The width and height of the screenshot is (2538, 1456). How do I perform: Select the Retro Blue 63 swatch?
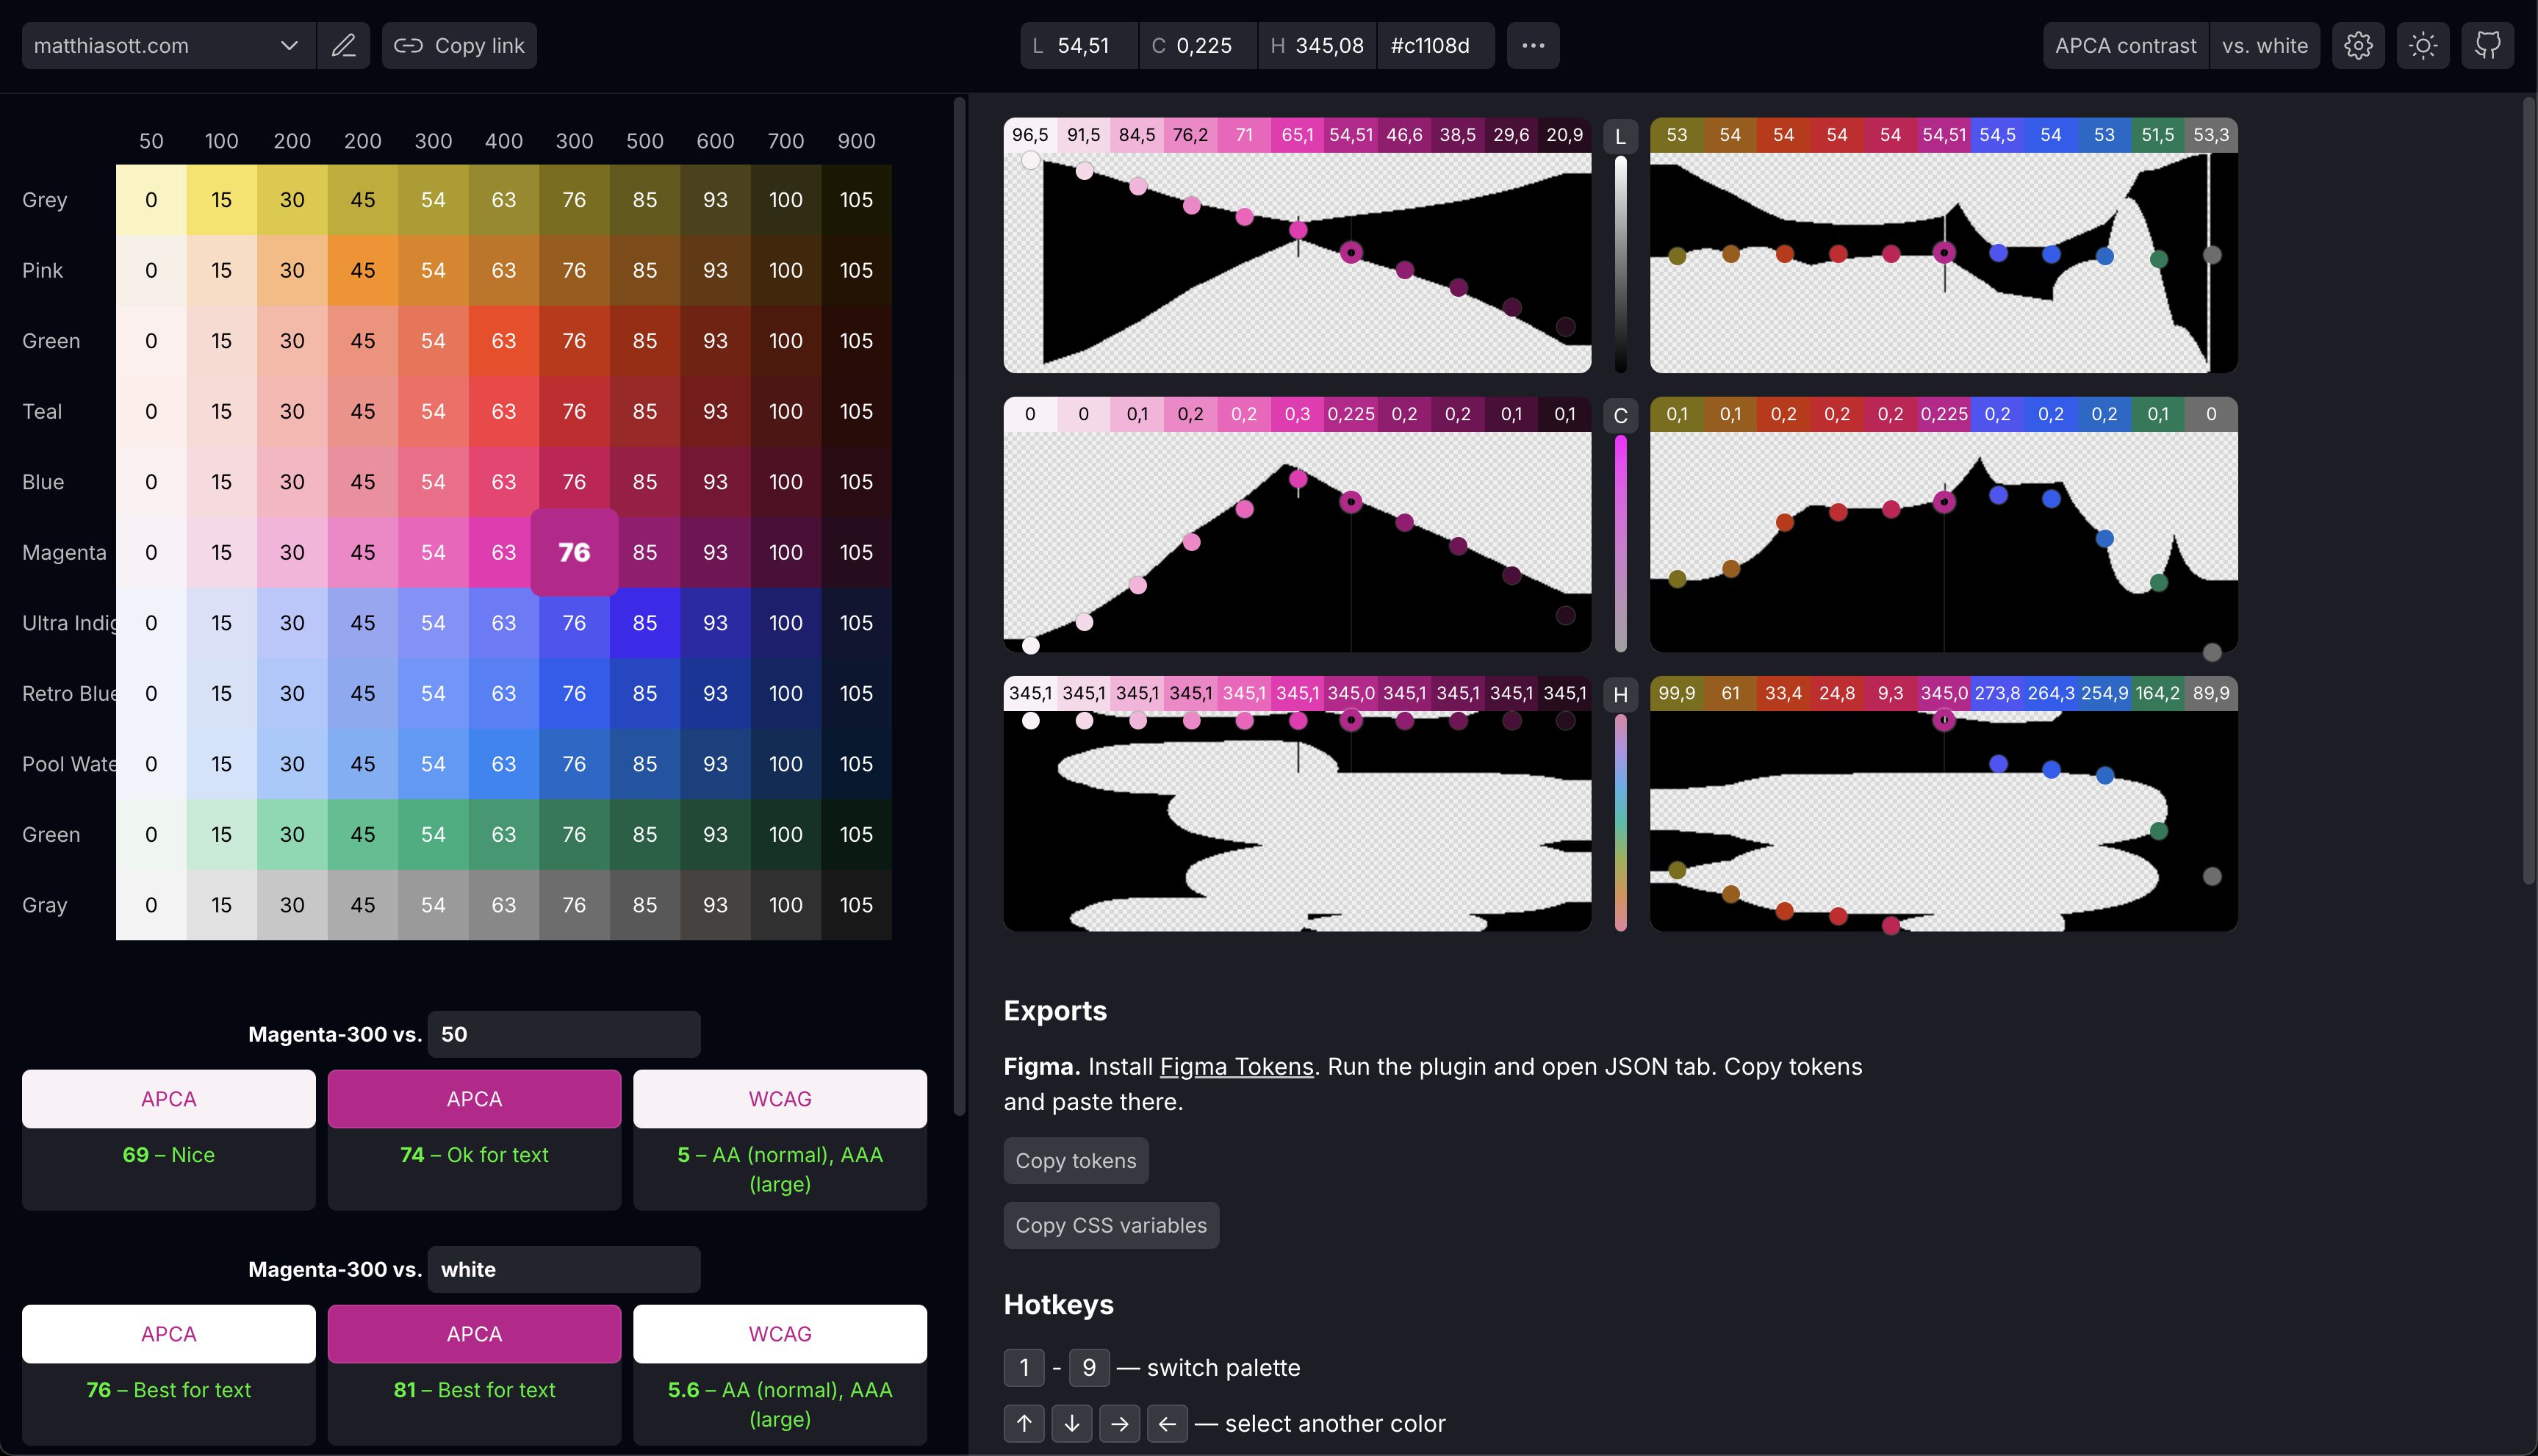(504, 693)
